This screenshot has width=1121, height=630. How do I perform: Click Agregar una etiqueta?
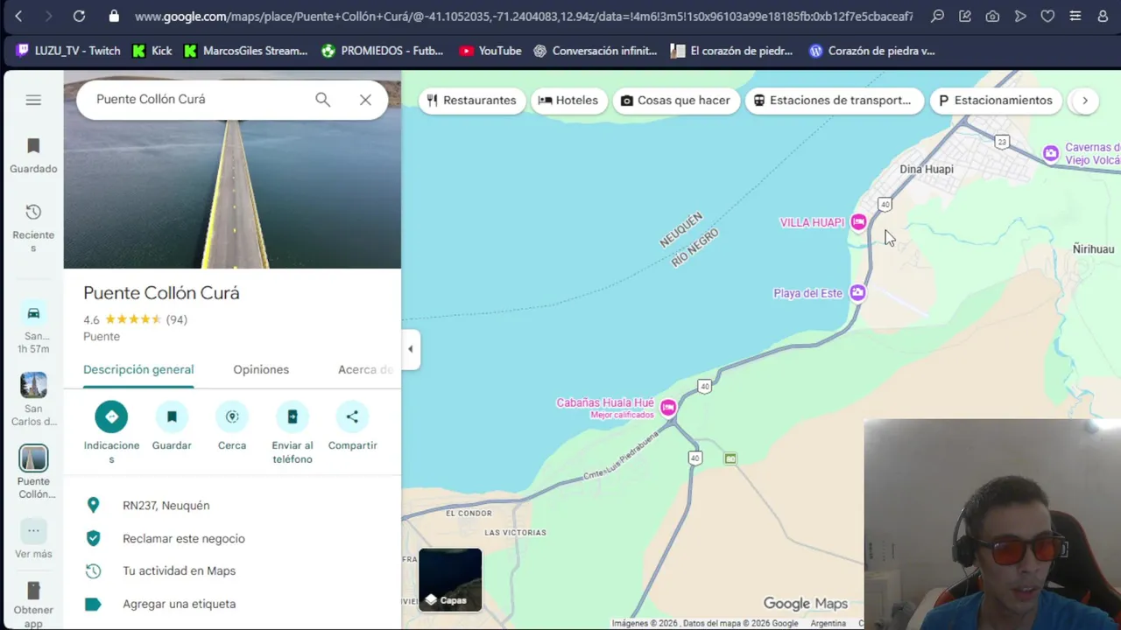coord(232,604)
